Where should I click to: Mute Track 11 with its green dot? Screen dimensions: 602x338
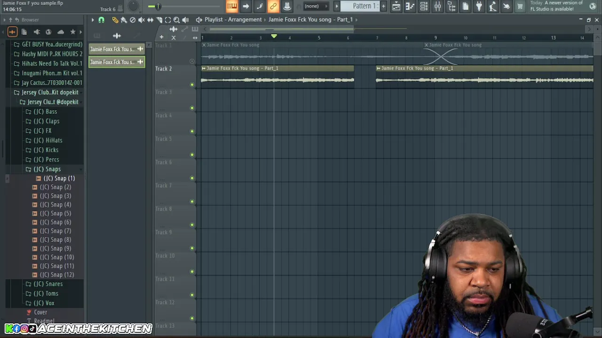pyautogui.click(x=192, y=295)
